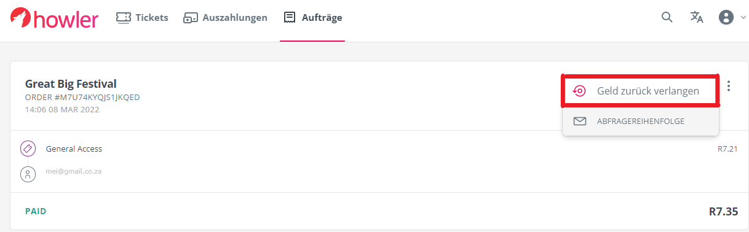Screen dimensions: 749x232
Task: Click the PAID status label
Action: pyautogui.click(x=36, y=211)
